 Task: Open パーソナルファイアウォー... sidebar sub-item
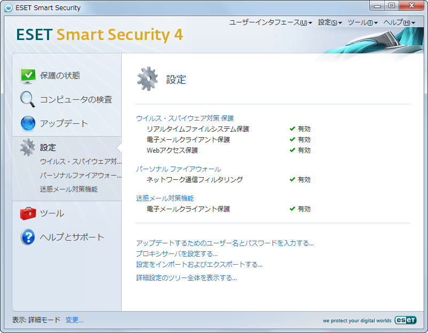pyautogui.click(x=81, y=175)
